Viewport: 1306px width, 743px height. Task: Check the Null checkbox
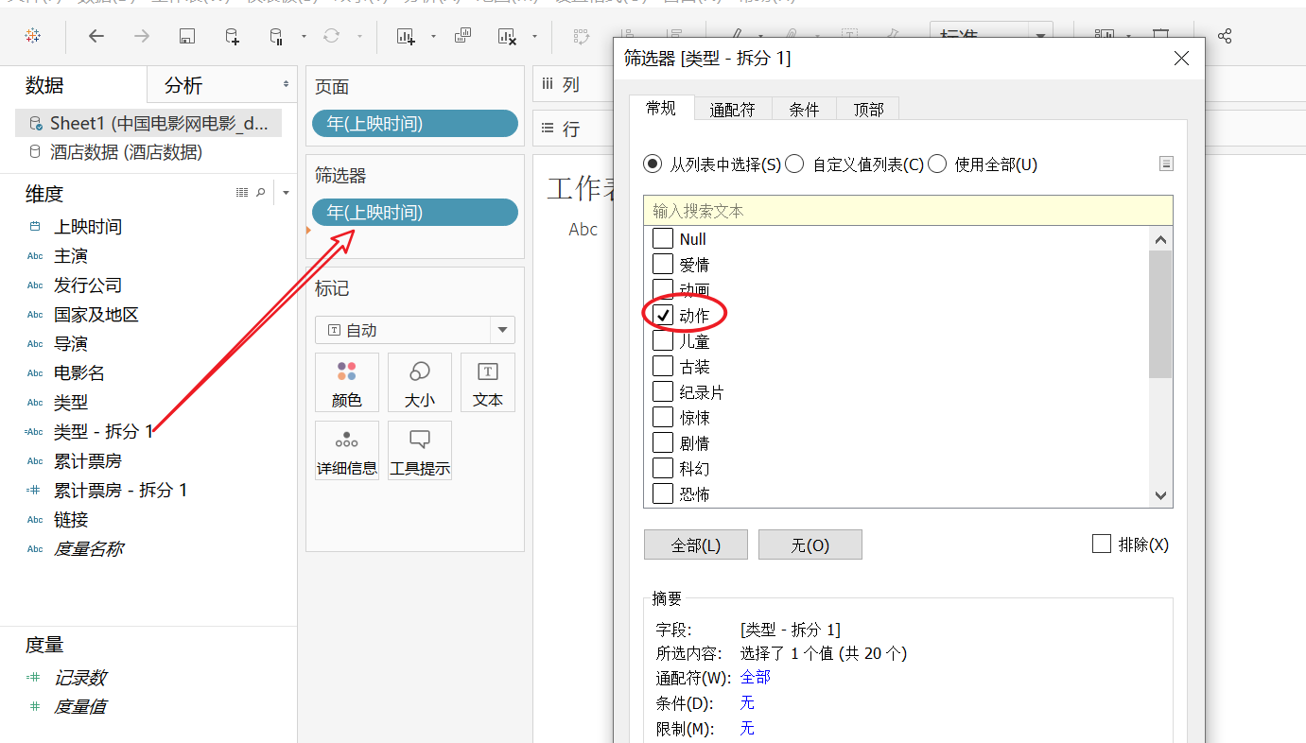[x=663, y=239]
